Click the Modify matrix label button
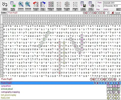Image resolution: width=121 pixels, height=100 pixels. (13, 9)
